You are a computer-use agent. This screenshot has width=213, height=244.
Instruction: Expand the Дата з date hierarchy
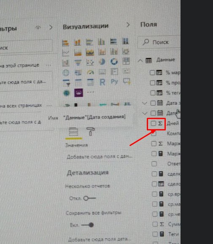(x=145, y=103)
